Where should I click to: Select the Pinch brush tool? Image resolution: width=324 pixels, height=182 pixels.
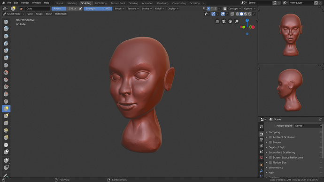click(x=6, y=101)
